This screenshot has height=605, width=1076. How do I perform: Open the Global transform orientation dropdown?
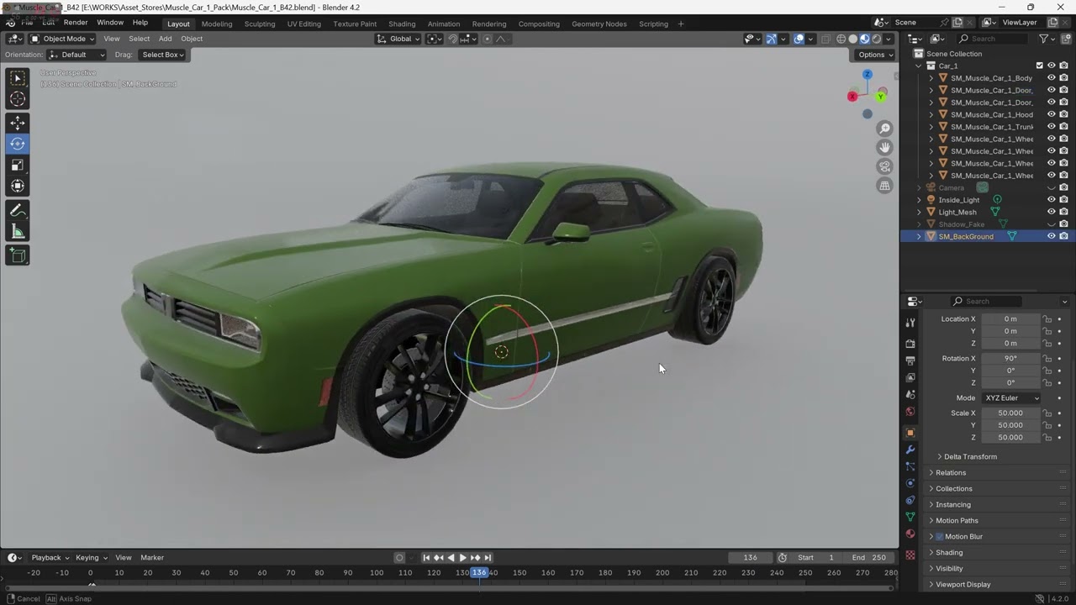[x=398, y=39]
